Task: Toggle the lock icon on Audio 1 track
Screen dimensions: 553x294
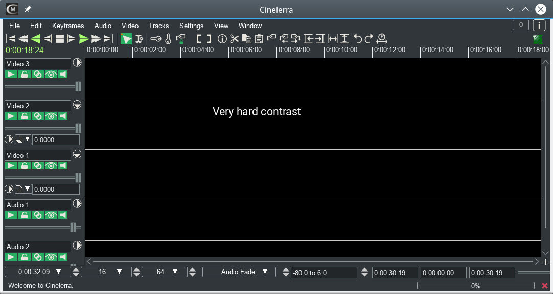Action: (24, 215)
